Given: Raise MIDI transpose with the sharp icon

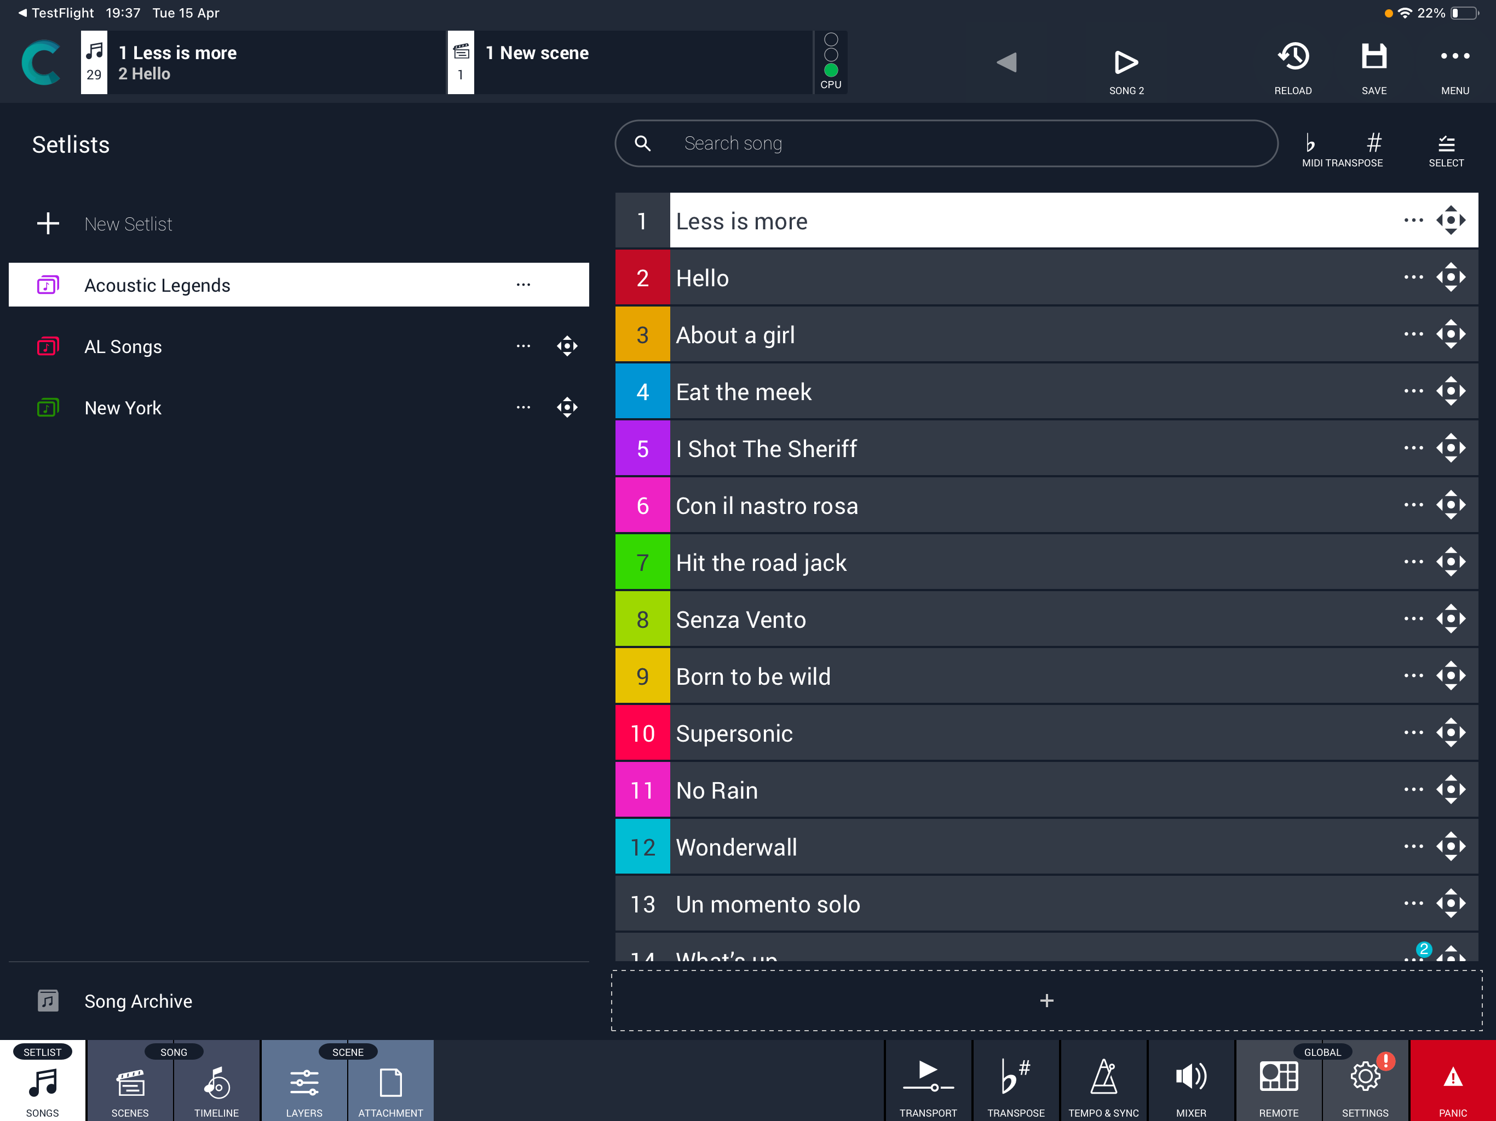Looking at the screenshot, I should tap(1373, 143).
